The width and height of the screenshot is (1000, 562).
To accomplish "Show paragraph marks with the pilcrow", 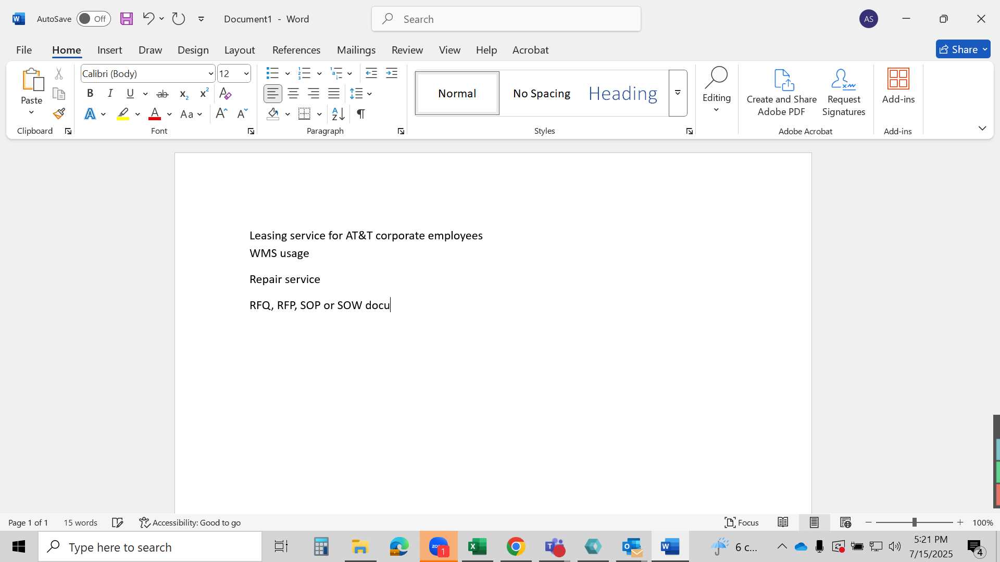I will [x=361, y=113].
